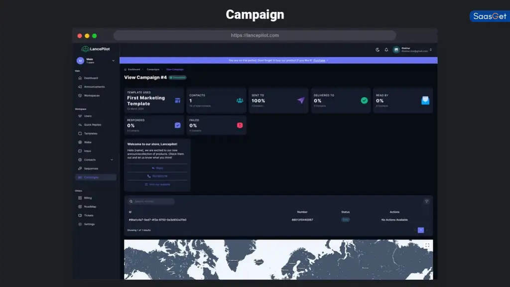Expand the Contacts sidebar menu

tap(112, 159)
